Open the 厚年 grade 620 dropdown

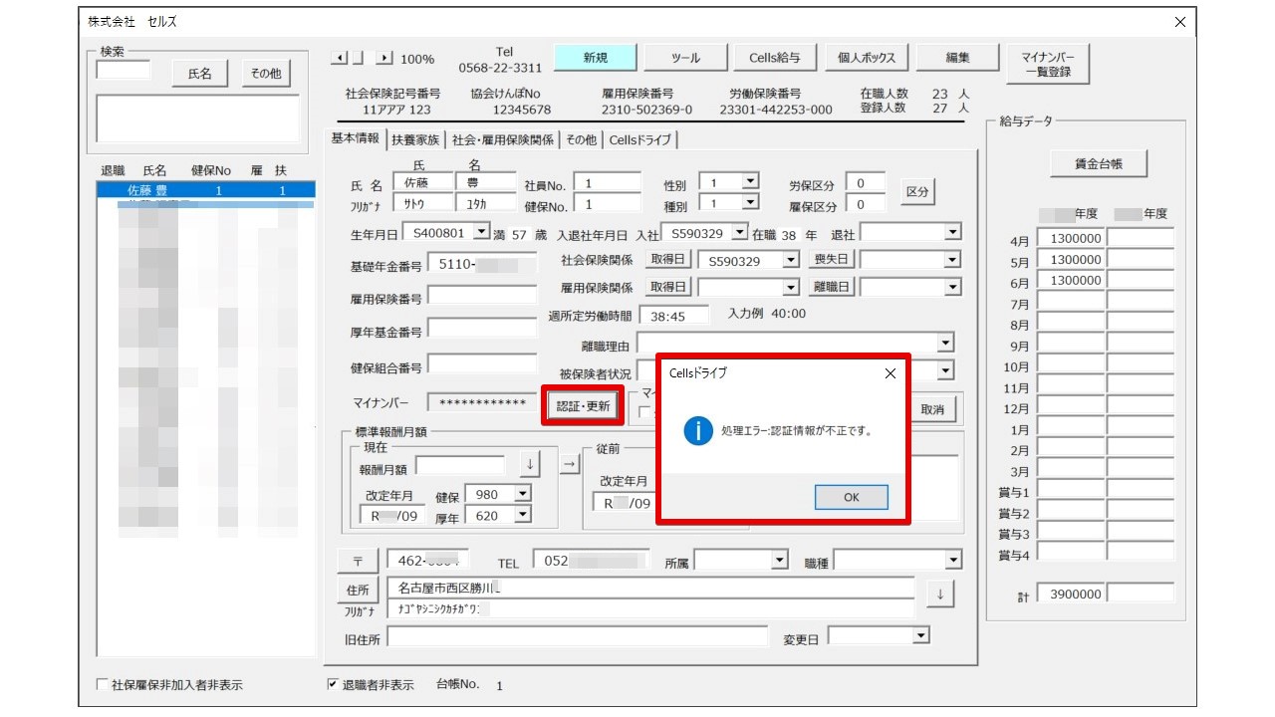click(523, 516)
